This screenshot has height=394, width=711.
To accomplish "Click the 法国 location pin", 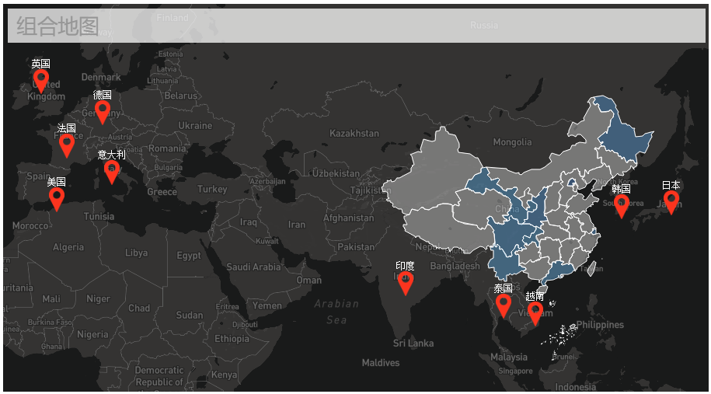I will pyautogui.click(x=67, y=145).
